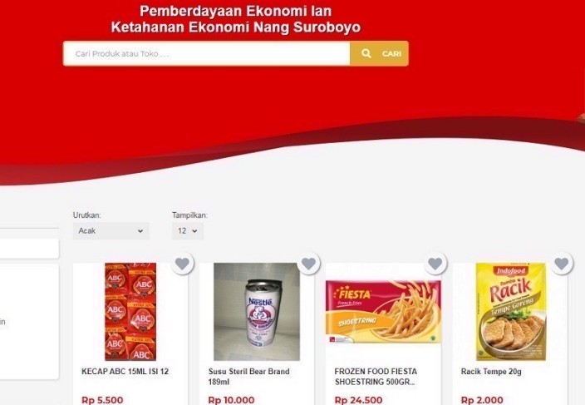The image size is (585, 405).
Task: Expand Tampilkan dropdown showing 12
Action: [188, 231]
